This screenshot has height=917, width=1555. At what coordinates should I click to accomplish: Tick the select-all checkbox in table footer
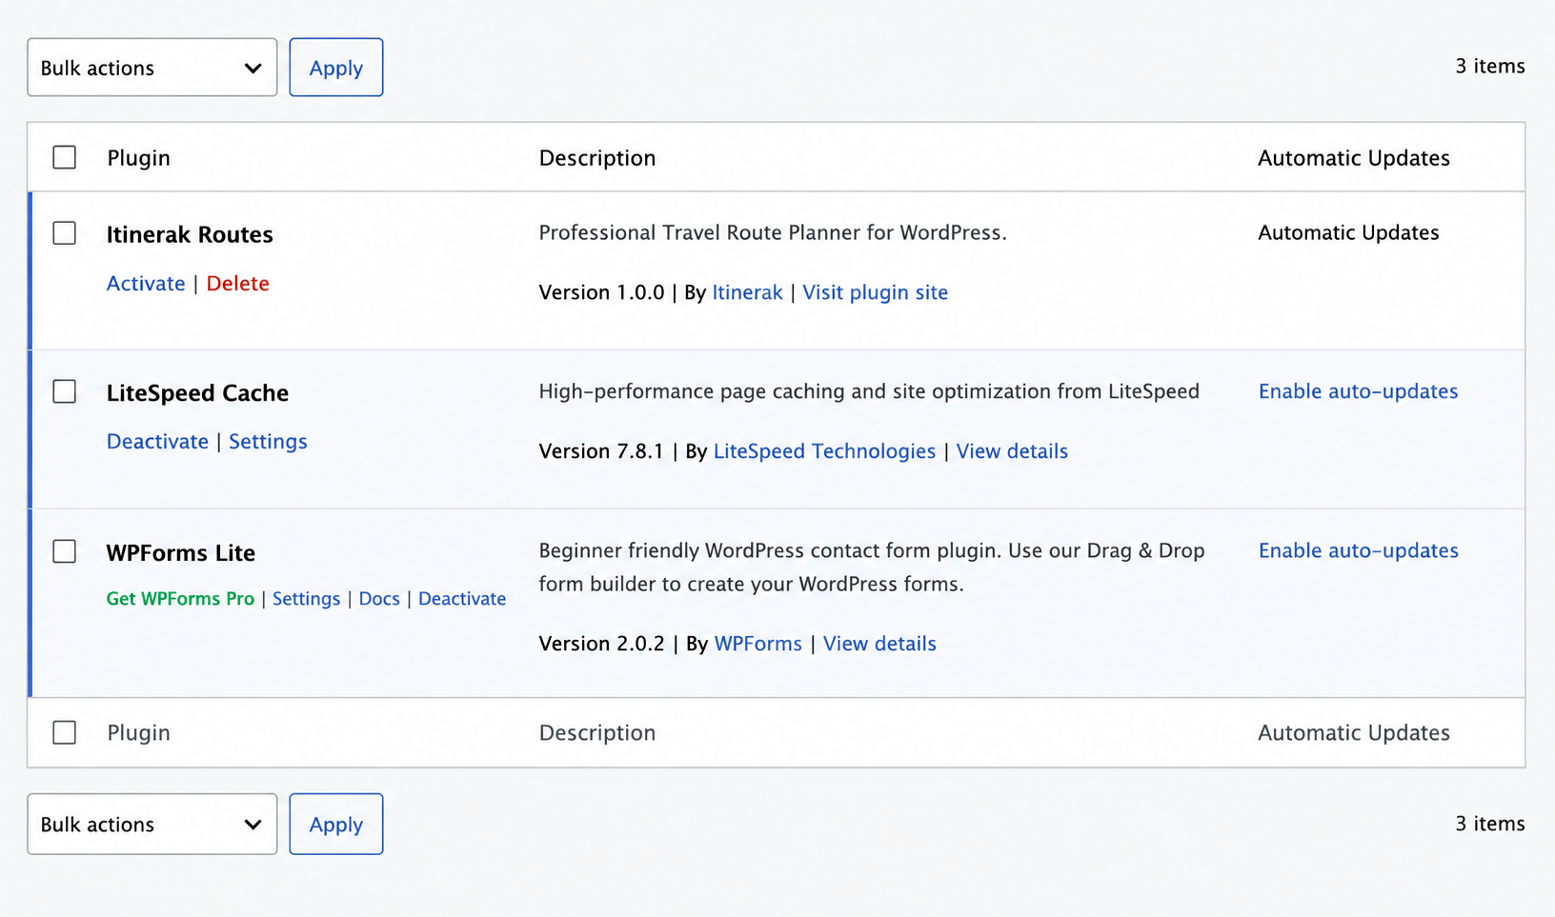coord(65,732)
